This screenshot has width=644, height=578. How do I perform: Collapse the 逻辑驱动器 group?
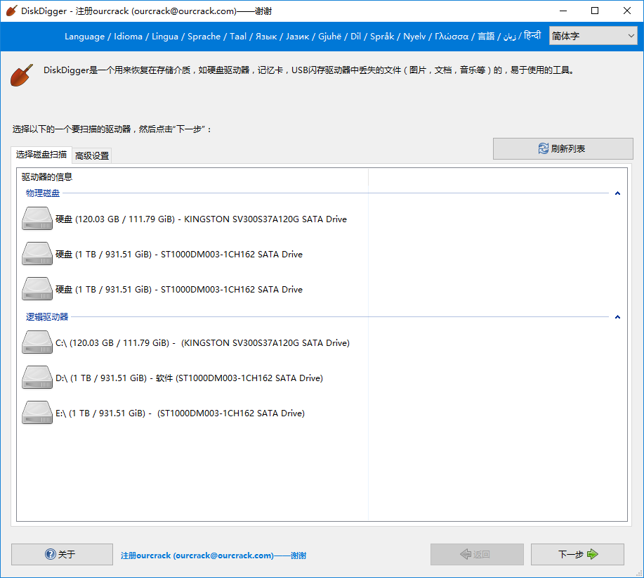(x=617, y=317)
